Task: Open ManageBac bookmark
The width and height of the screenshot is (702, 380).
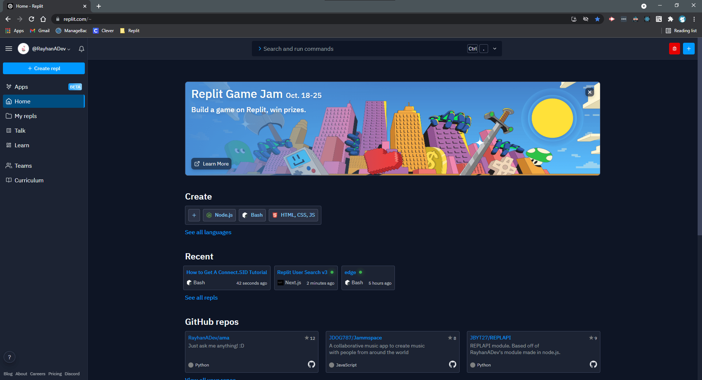Action: point(71,31)
